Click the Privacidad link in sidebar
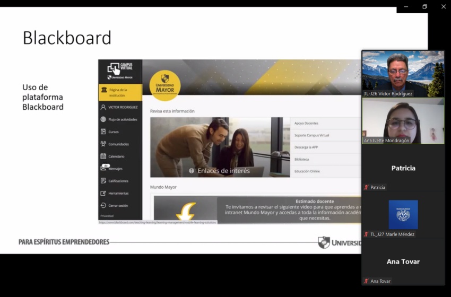 [107, 216]
